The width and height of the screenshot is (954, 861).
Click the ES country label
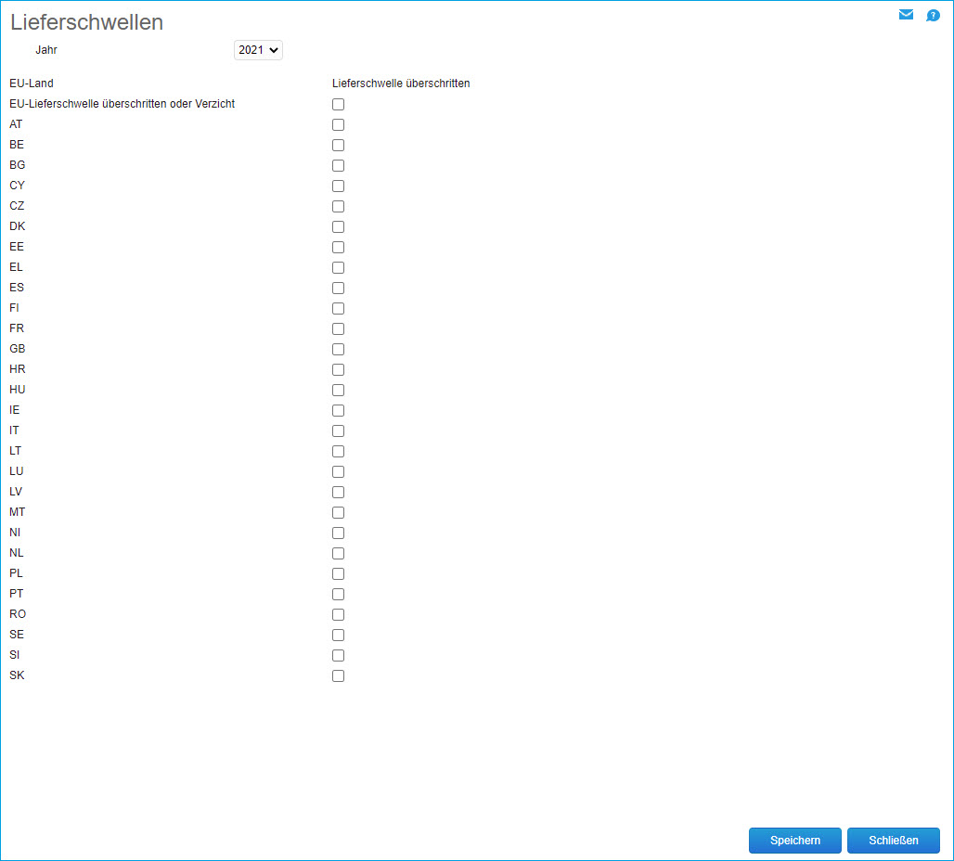(17, 288)
